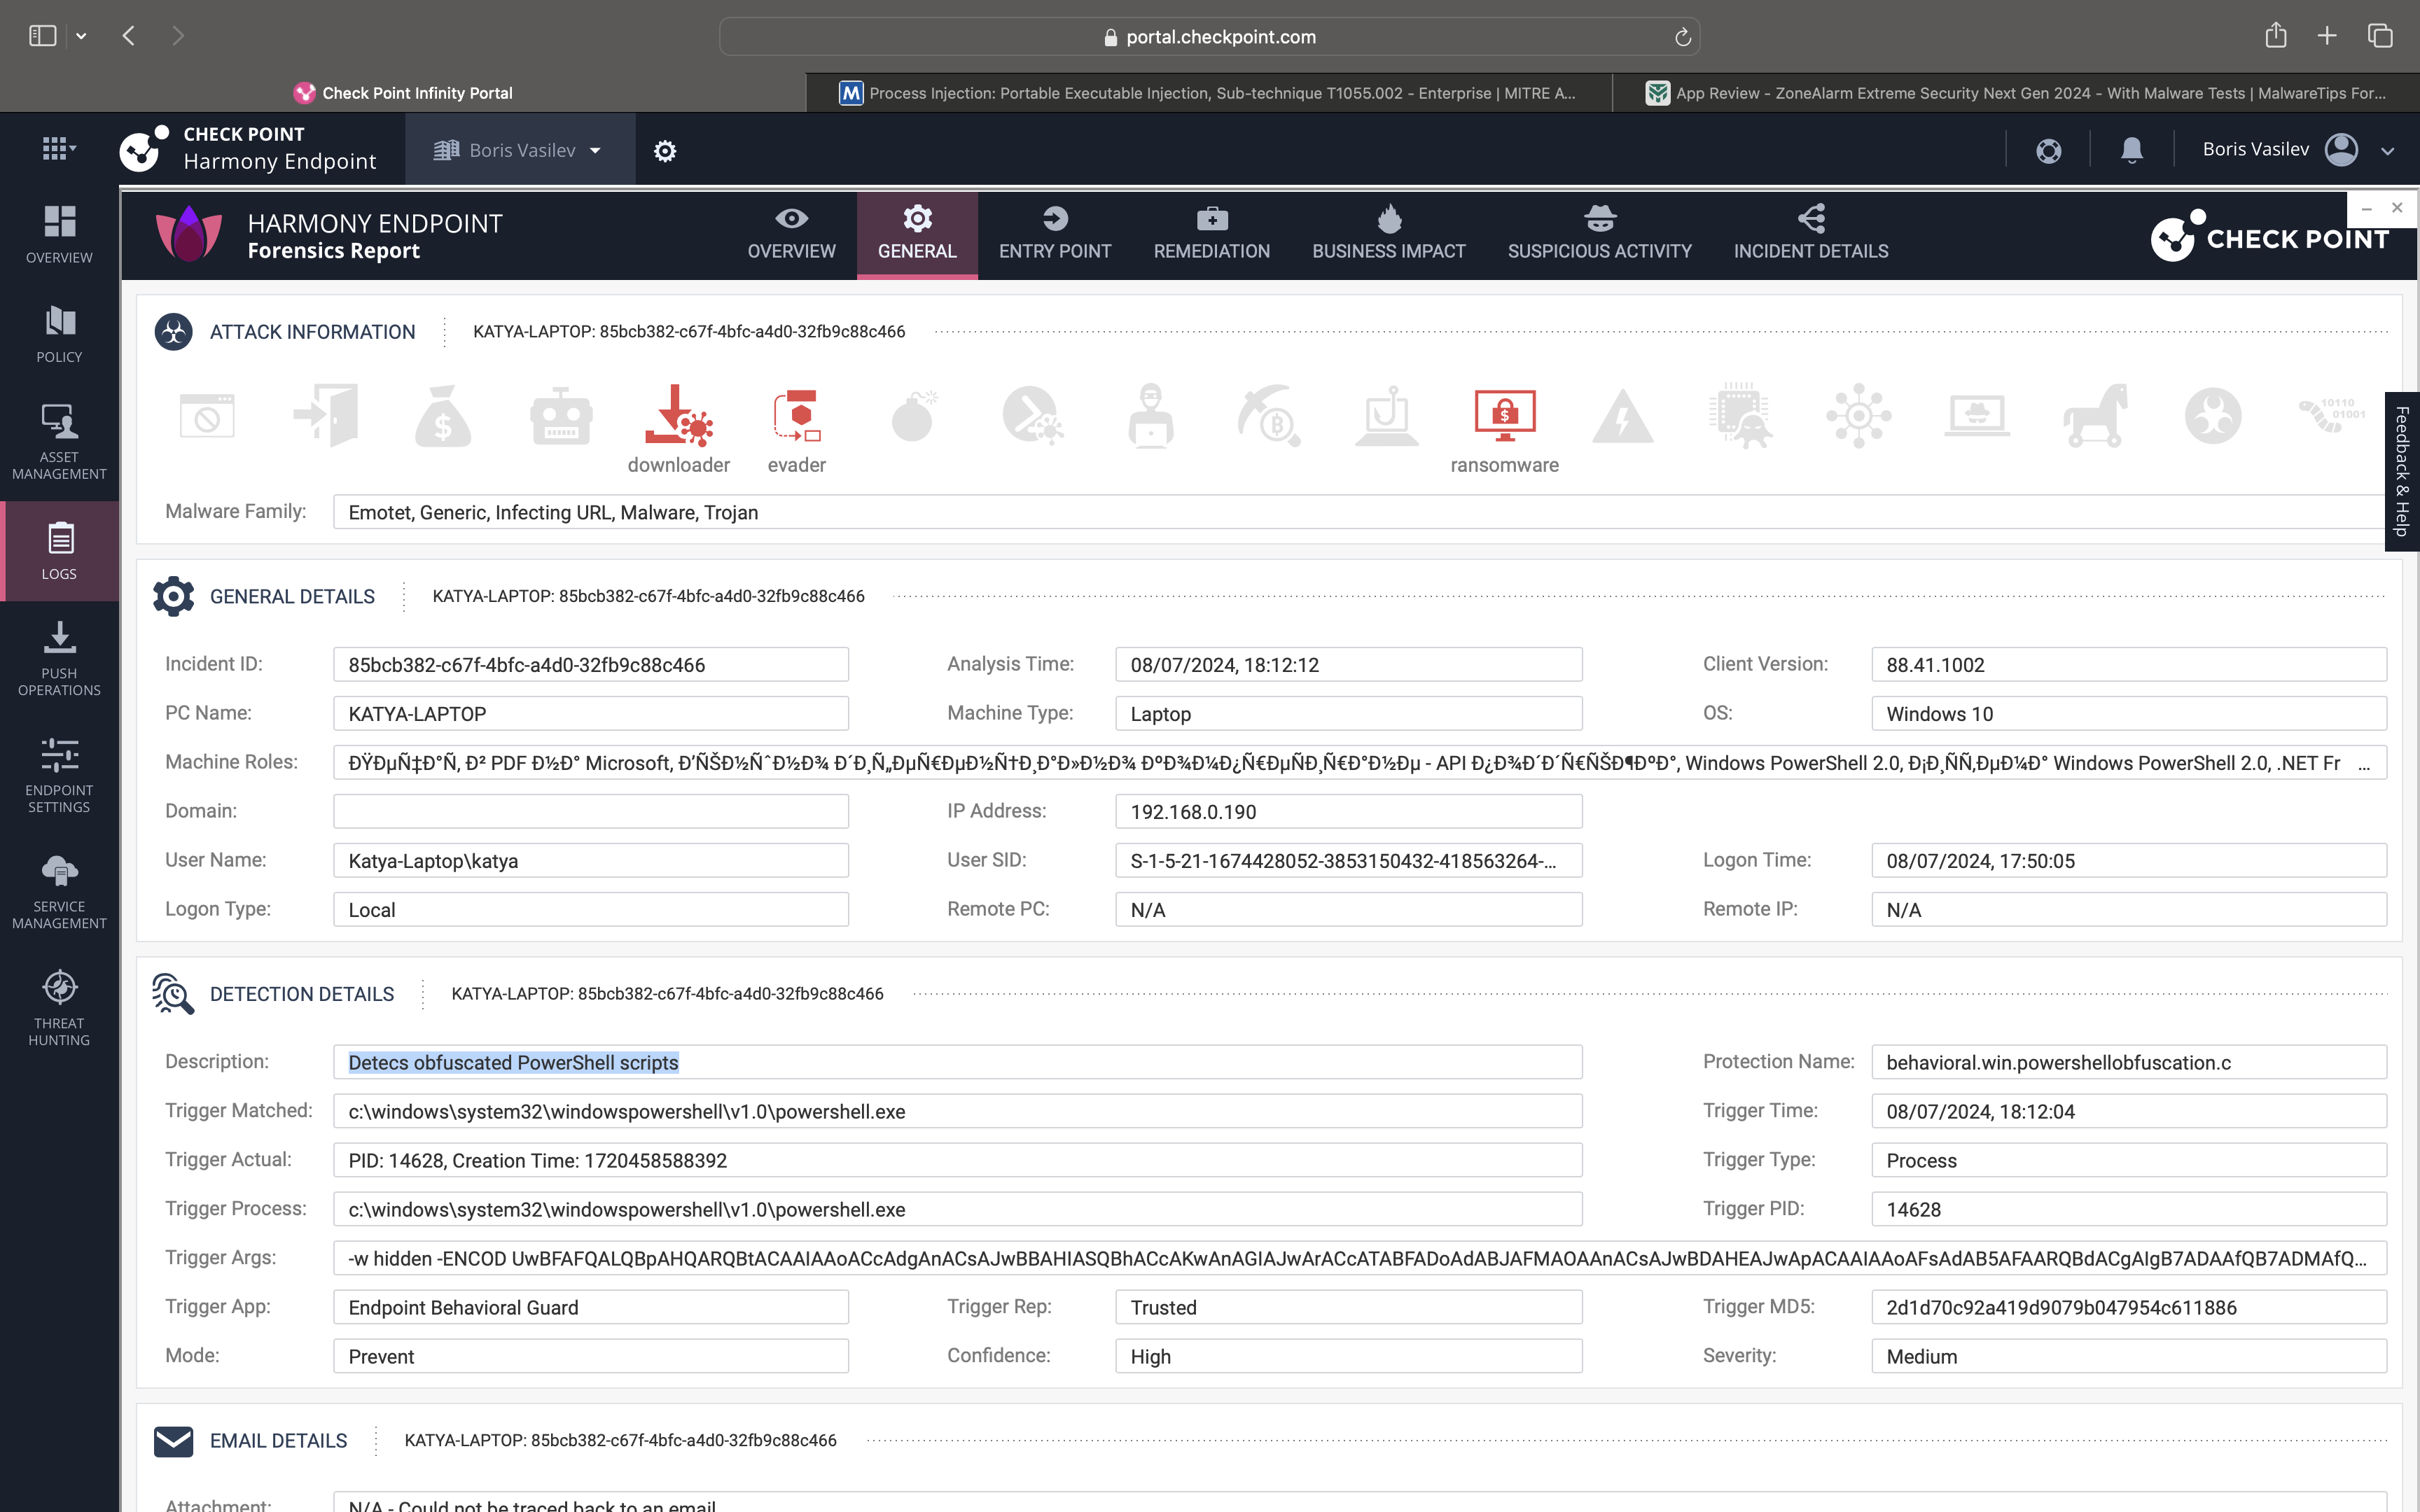Open the Incident Details tab
This screenshot has width=2420, height=1512.
1811,235
